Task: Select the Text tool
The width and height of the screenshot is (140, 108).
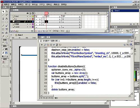Action: click(x=7, y=18)
